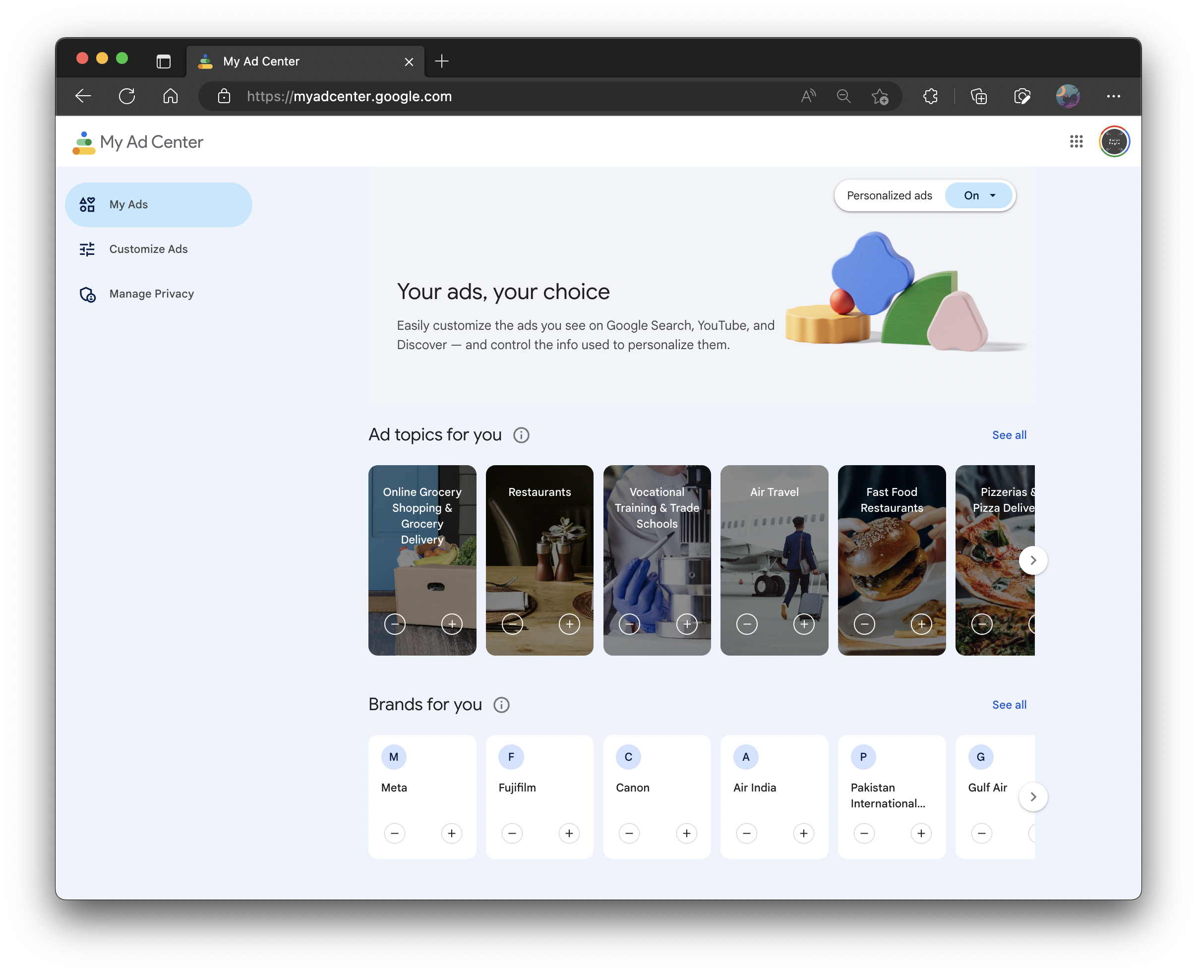1197x973 pixels.
Task: See fewer Pizzerias ads
Action: [x=982, y=624]
